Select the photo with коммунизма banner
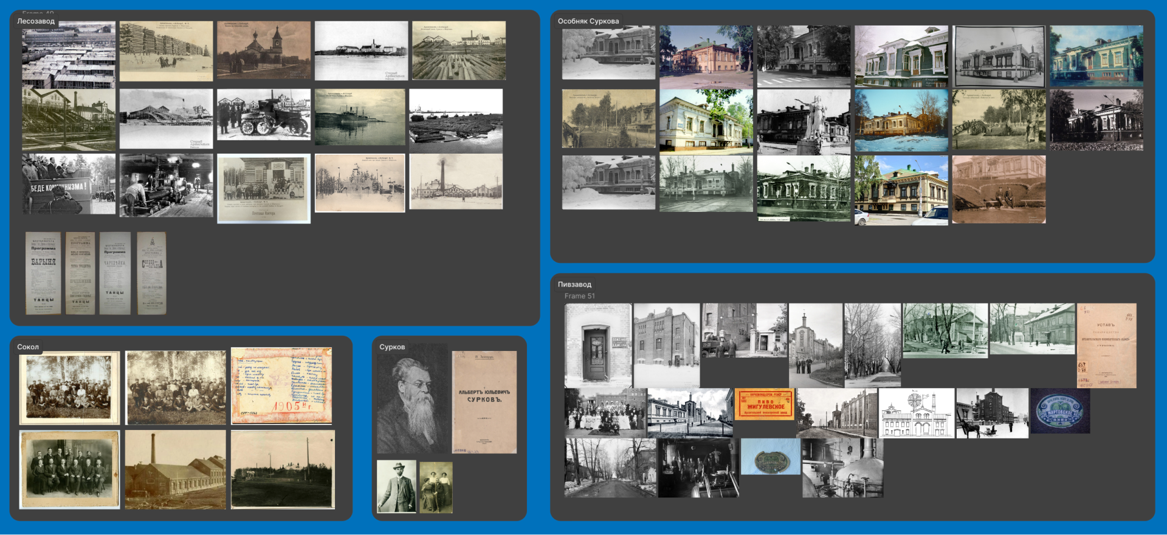The image size is (1167, 535). click(69, 184)
